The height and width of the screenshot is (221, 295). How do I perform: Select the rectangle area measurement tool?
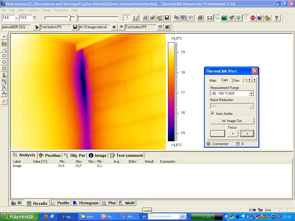point(4,56)
